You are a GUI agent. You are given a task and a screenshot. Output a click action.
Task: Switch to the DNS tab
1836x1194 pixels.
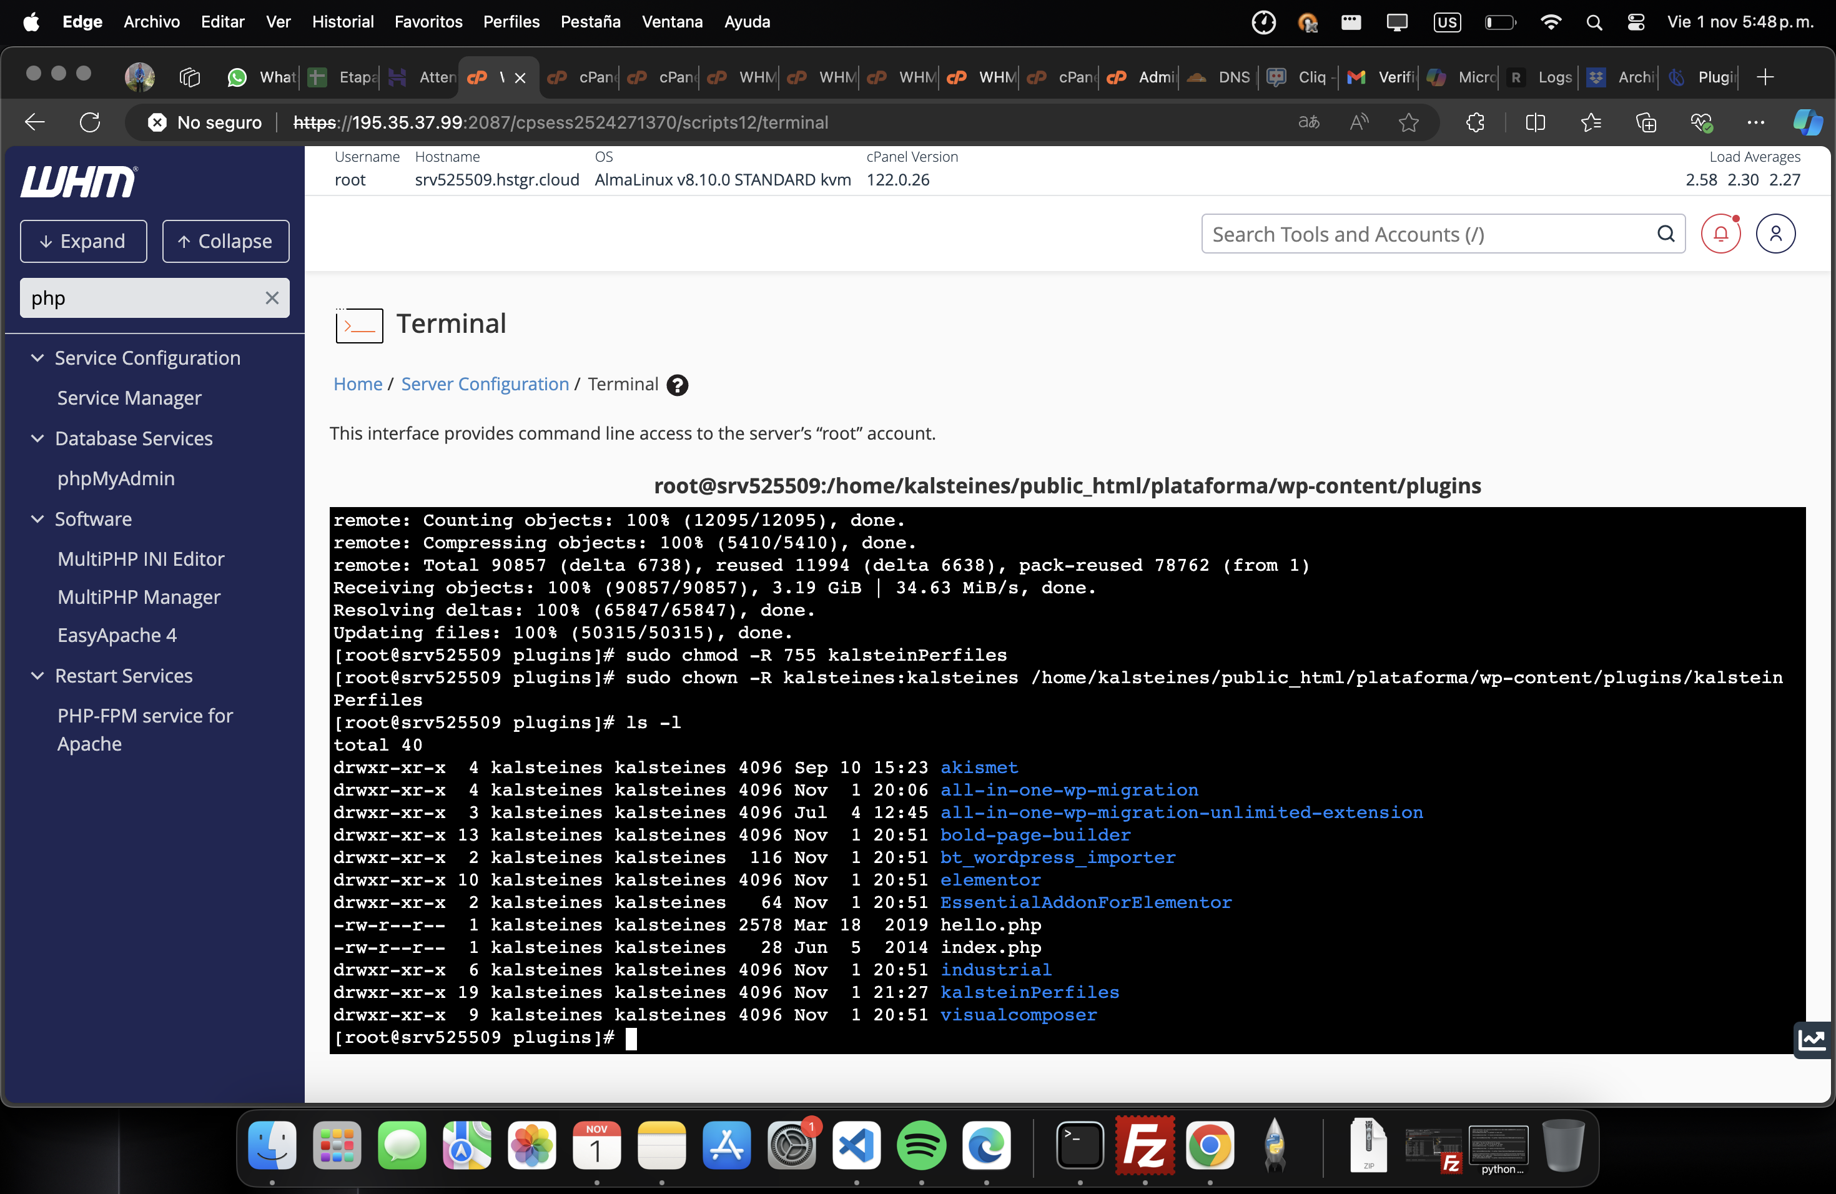pyautogui.click(x=1220, y=77)
